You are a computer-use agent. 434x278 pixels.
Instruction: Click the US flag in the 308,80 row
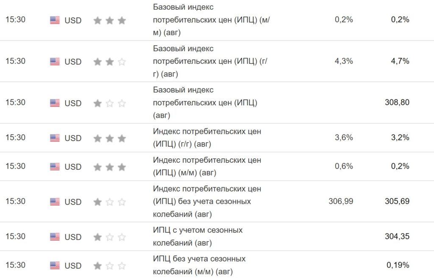point(55,103)
